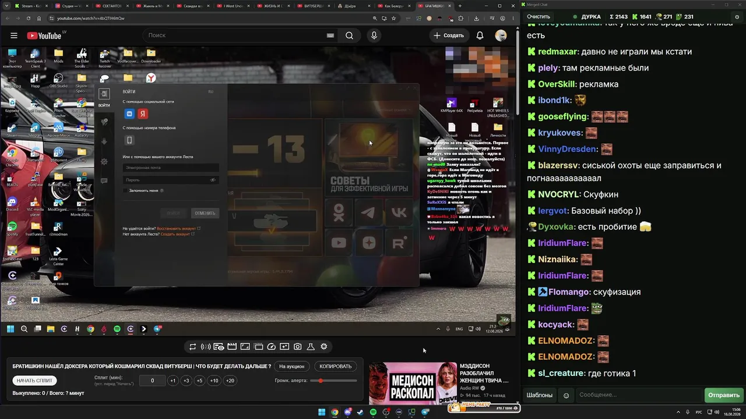Open the flask experiments icon
The height and width of the screenshot is (419, 746).
(x=311, y=347)
